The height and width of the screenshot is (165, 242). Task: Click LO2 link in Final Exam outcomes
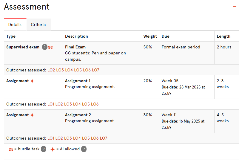coord(51,70)
